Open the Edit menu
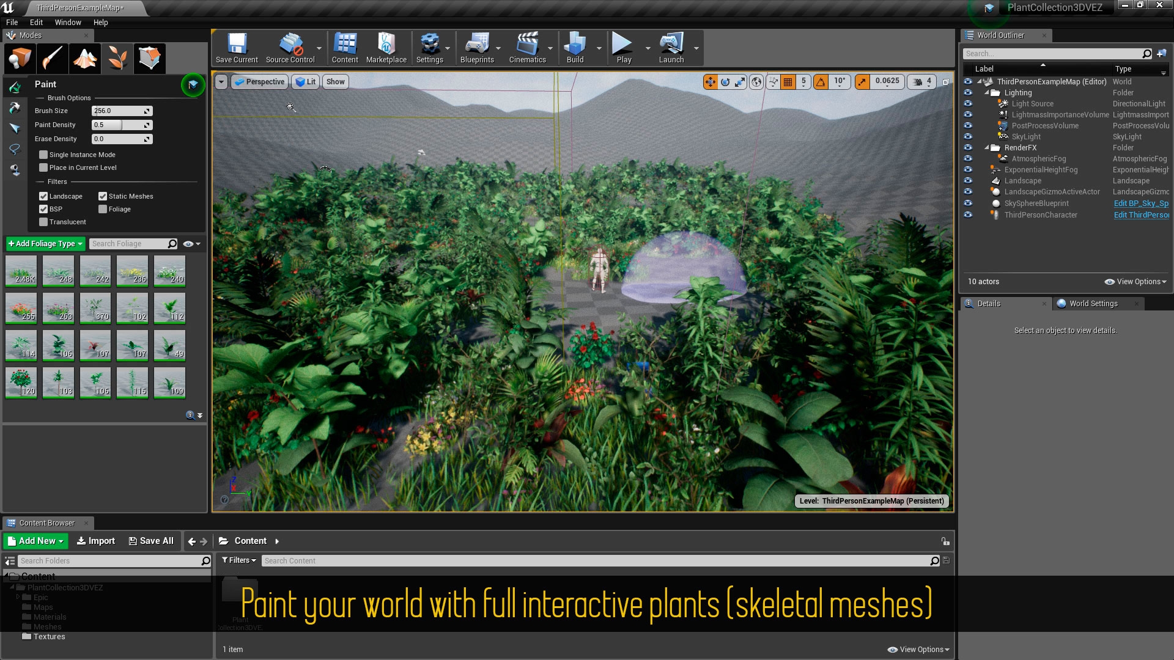Viewport: 1174px width, 660px height. (x=37, y=22)
